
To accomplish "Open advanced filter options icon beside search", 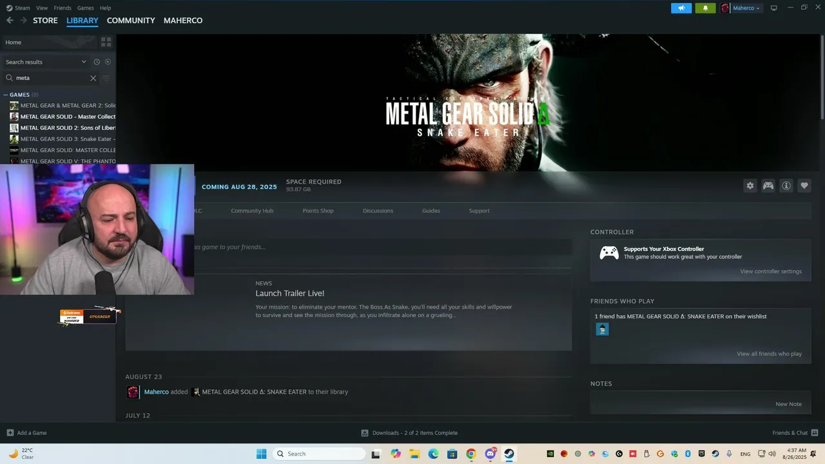I will tap(106, 78).
